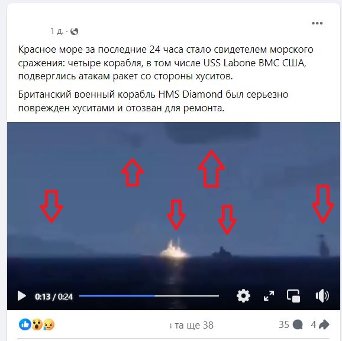
Task: Click the comment count 35
Action: point(284,324)
